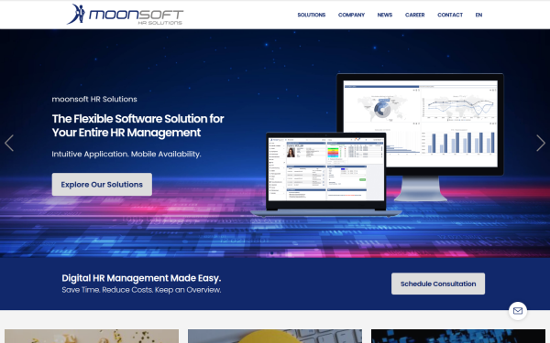Click the desktop monitor dashboard image
This screenshot has width=550, height=343.
coord(420,137)
